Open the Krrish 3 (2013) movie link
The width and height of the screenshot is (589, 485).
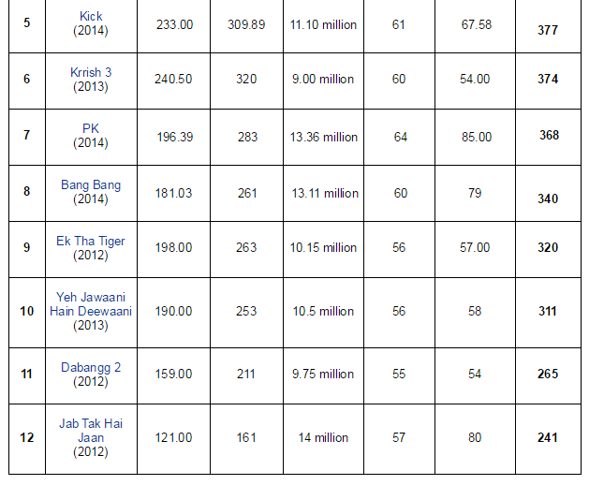tap(91, 72)
